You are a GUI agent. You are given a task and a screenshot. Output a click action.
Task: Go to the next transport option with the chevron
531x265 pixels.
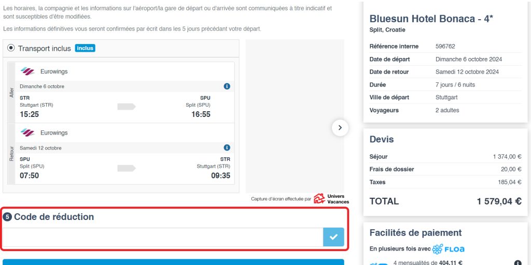tap(340, 127)
